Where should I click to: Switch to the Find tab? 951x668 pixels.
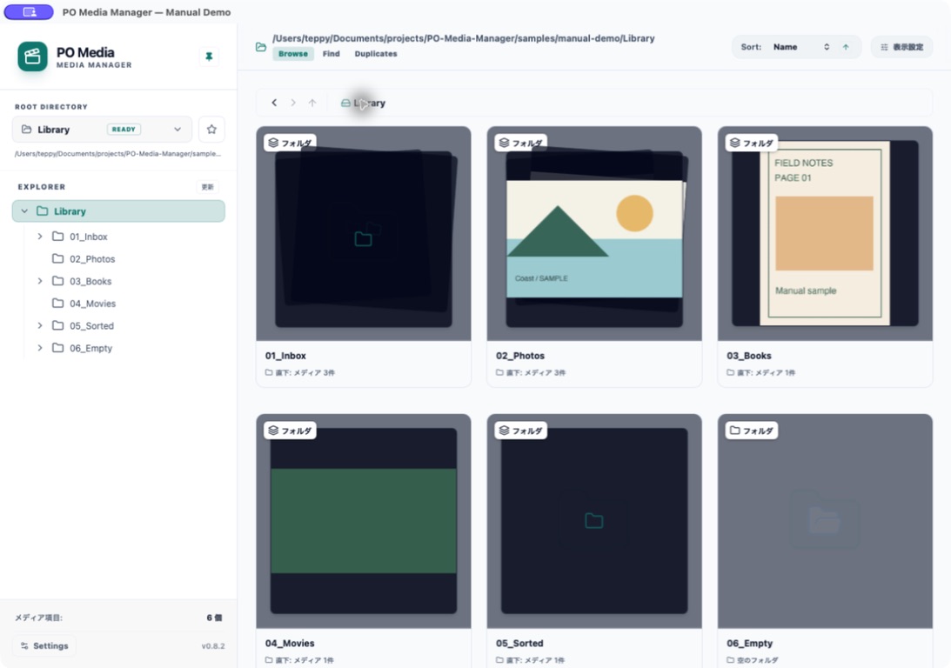coord(332,54)
